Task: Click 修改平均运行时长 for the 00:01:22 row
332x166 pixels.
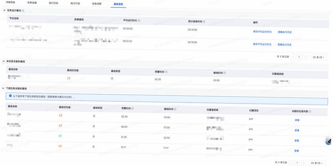Action: point(262,44)
